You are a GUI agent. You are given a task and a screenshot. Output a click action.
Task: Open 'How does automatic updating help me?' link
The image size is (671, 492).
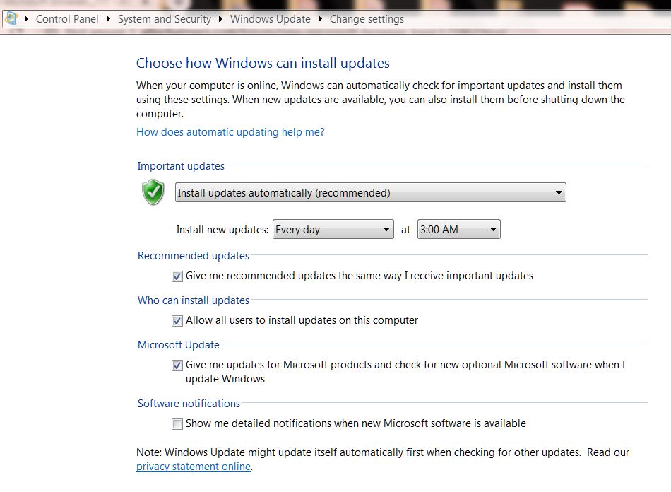(x=230, y=132)
